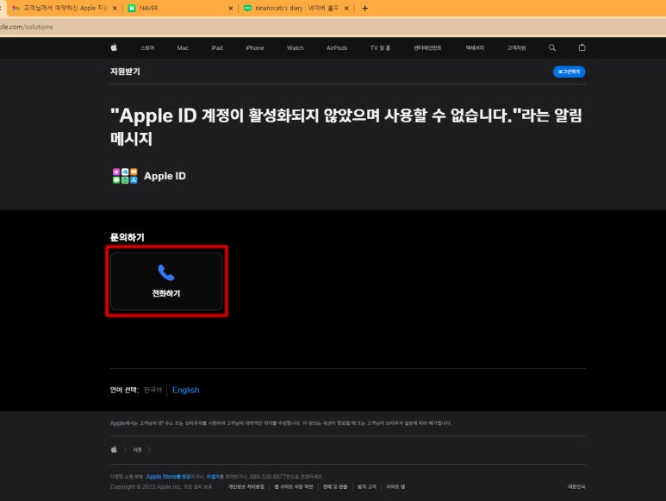
Task: Open the 액세서리 menu item
Action: pyautogui.click(x=475, y=48)
